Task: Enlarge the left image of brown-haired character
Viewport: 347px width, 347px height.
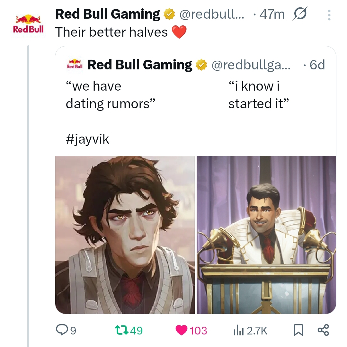Action: click(125, 235)
